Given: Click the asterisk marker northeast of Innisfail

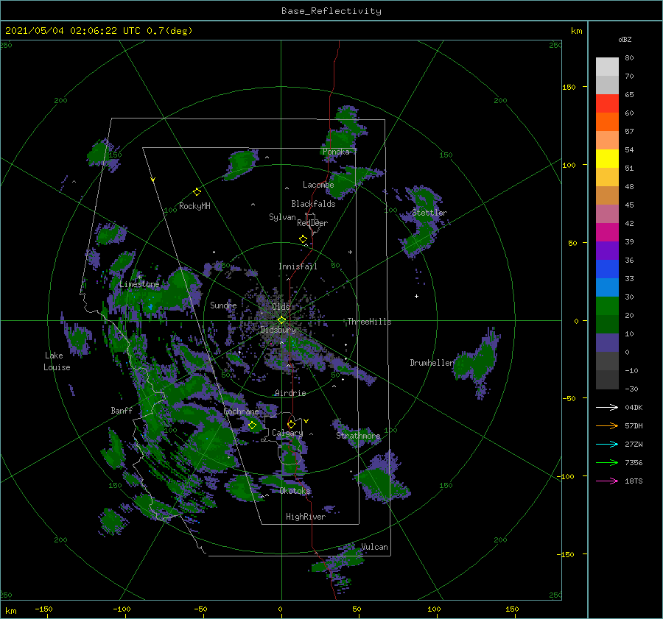Looking at the screenshot, I should 350,252.
